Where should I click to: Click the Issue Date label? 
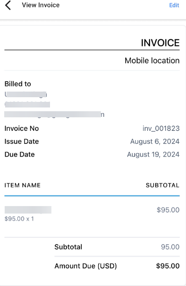(21, 142)
